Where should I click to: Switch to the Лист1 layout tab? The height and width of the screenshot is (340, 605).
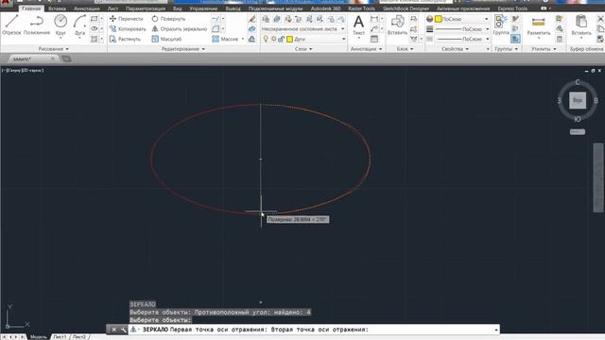pyautogui.click(x=60, y=337)
